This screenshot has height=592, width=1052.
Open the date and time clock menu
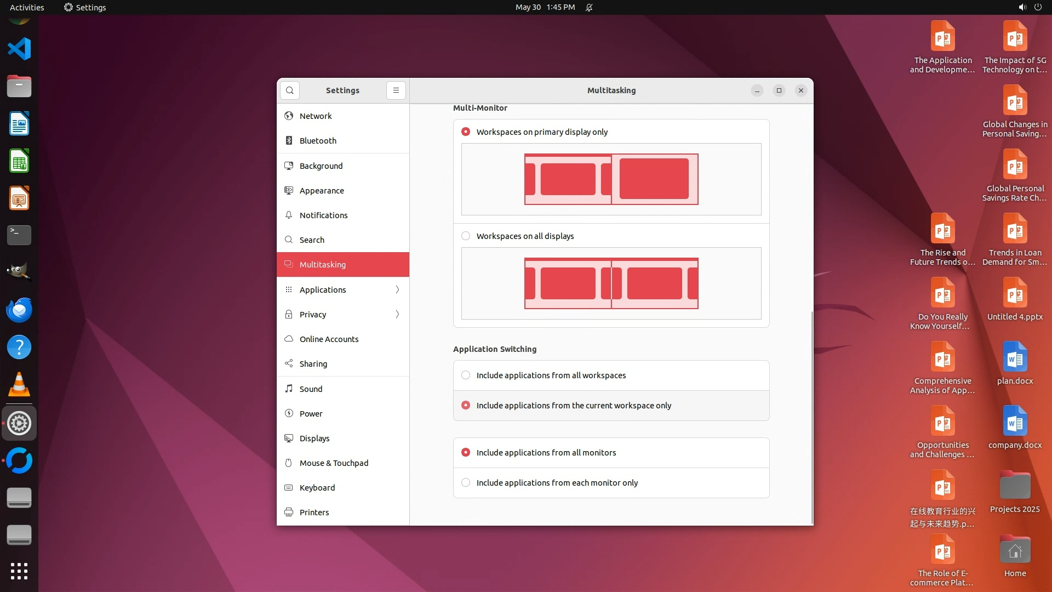pyautogui.click(x=545, y=7)
